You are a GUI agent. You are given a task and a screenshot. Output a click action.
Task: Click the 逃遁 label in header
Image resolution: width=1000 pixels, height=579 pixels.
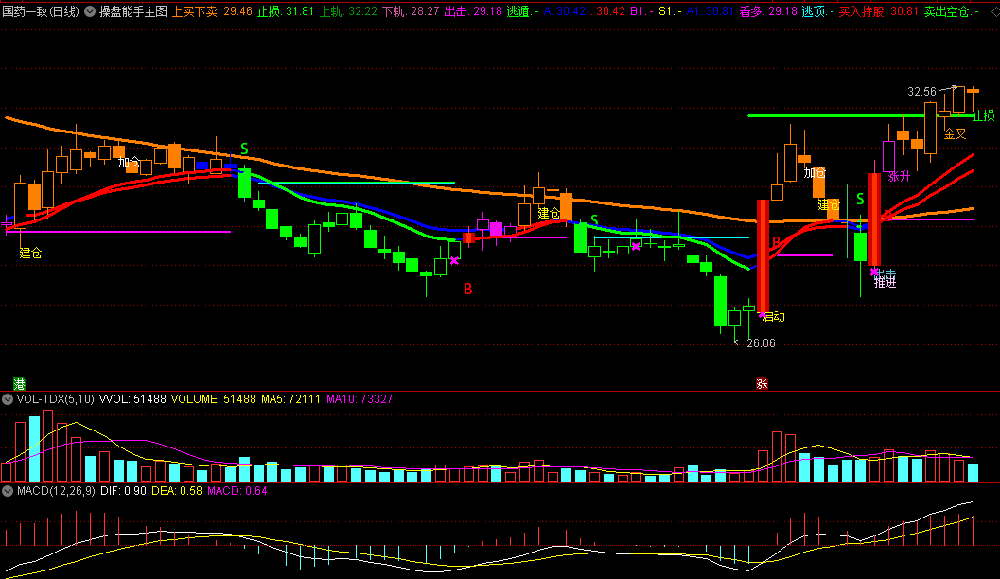(x=518, y=11)
